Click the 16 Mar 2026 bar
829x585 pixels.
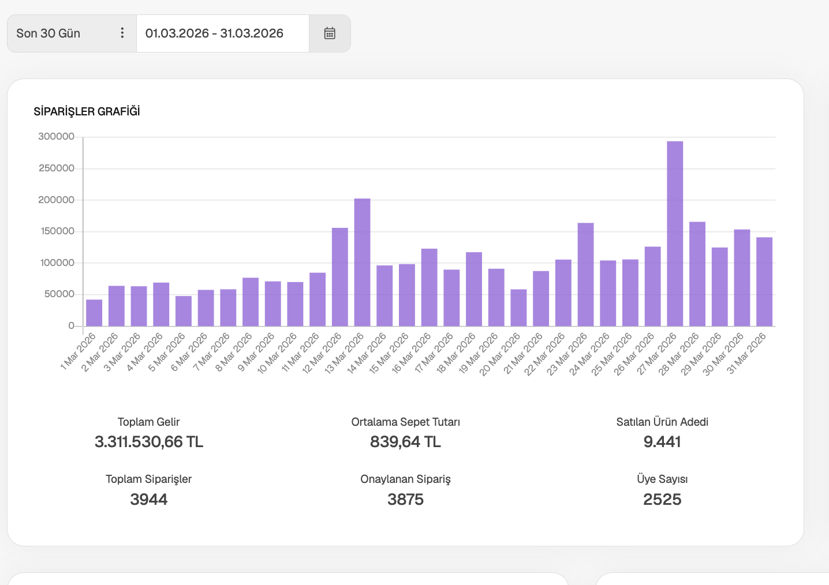click(x=429, y=287)
